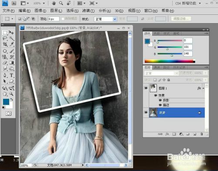
Task: Select New Selection mode button
Action: click(x=20, y=19)
